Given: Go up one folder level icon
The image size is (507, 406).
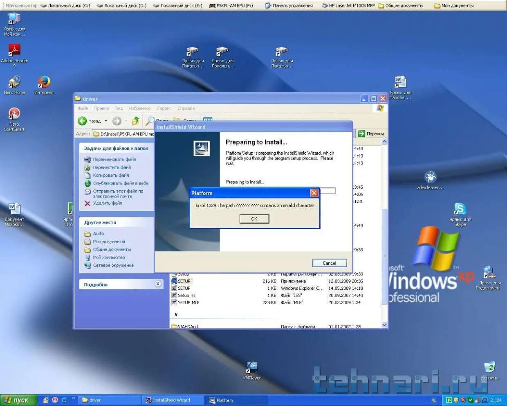Looking at the screenshot, I should point(135,121).
